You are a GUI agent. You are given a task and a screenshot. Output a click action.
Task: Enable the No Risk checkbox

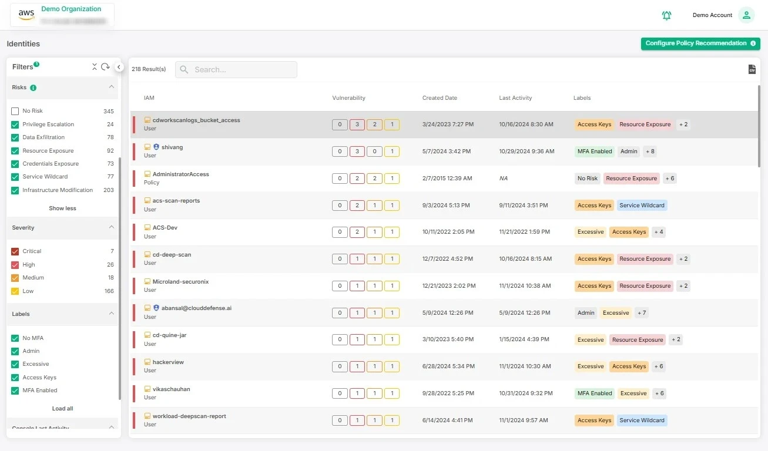pyautogui.click(x=15, y=111)
